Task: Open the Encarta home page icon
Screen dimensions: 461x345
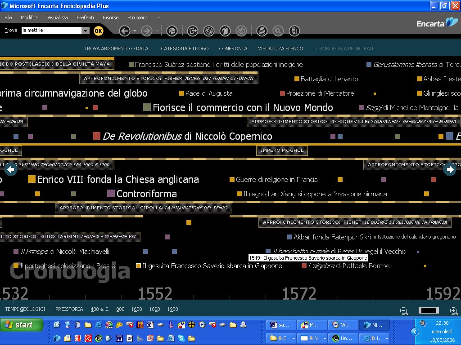Action: pyautogui.click(x=172, y=31)
